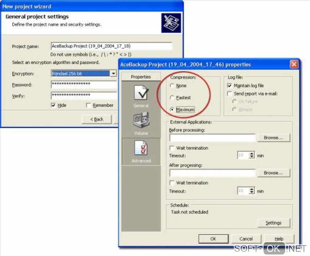Image resolution: width=310 pixels, height=256 pixels.
Task: Click the AceBackup properties title bar text
Action: [185, 65]
